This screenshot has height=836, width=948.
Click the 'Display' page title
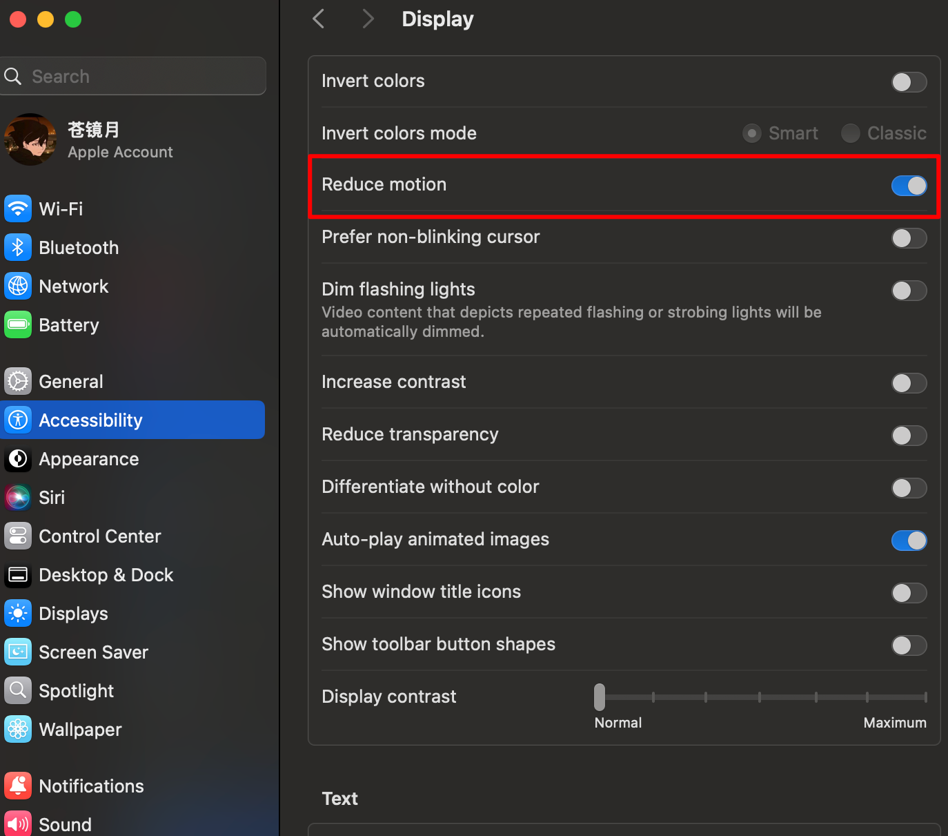(437, 19)
